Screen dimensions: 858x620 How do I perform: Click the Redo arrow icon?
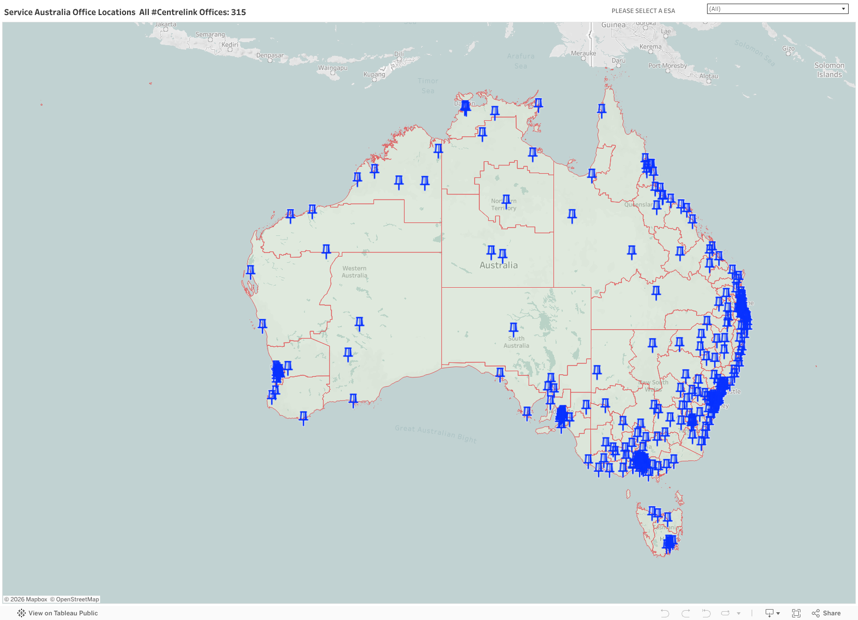pos(685,613)
